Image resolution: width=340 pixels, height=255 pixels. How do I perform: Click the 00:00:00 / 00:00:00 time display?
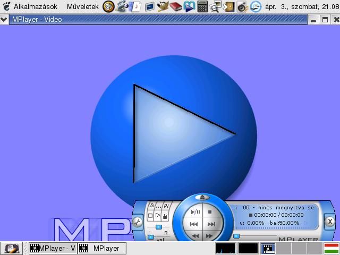(278, 215)
